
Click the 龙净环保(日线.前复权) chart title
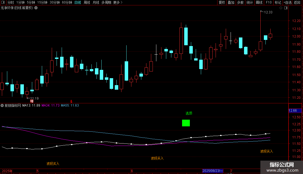pyautogui.click(x=17, y=8)
